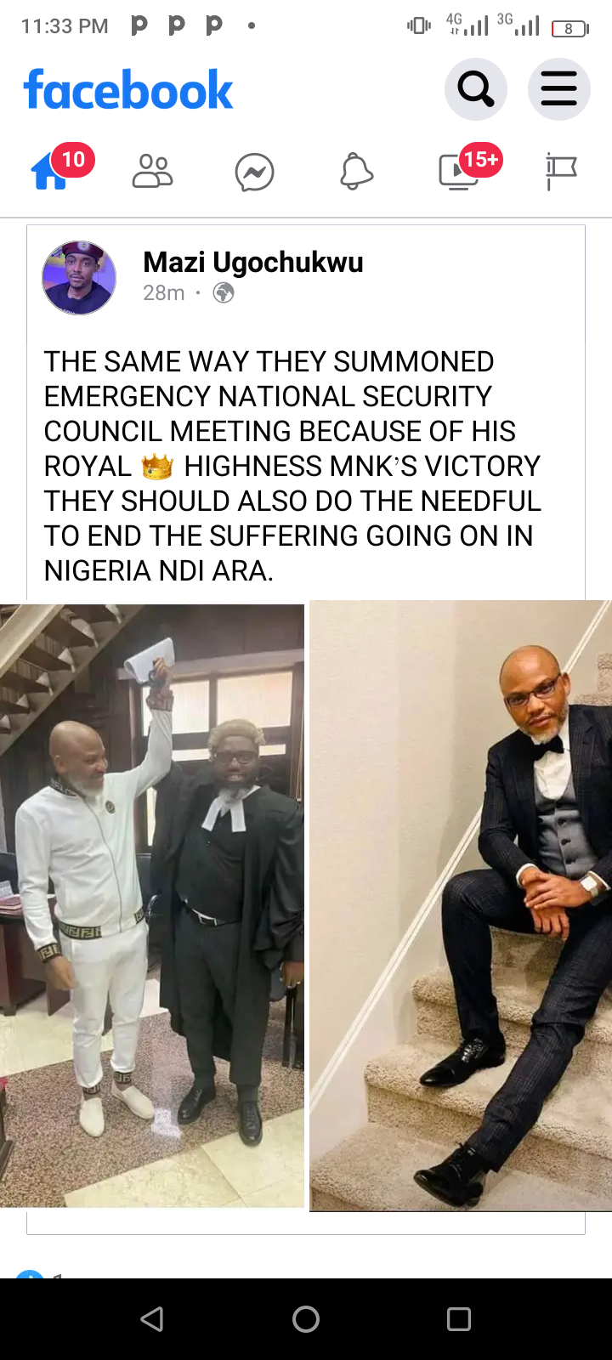
Task: Open Notifications bell icon
Action: pyautogui.click(x=356, y=172)
